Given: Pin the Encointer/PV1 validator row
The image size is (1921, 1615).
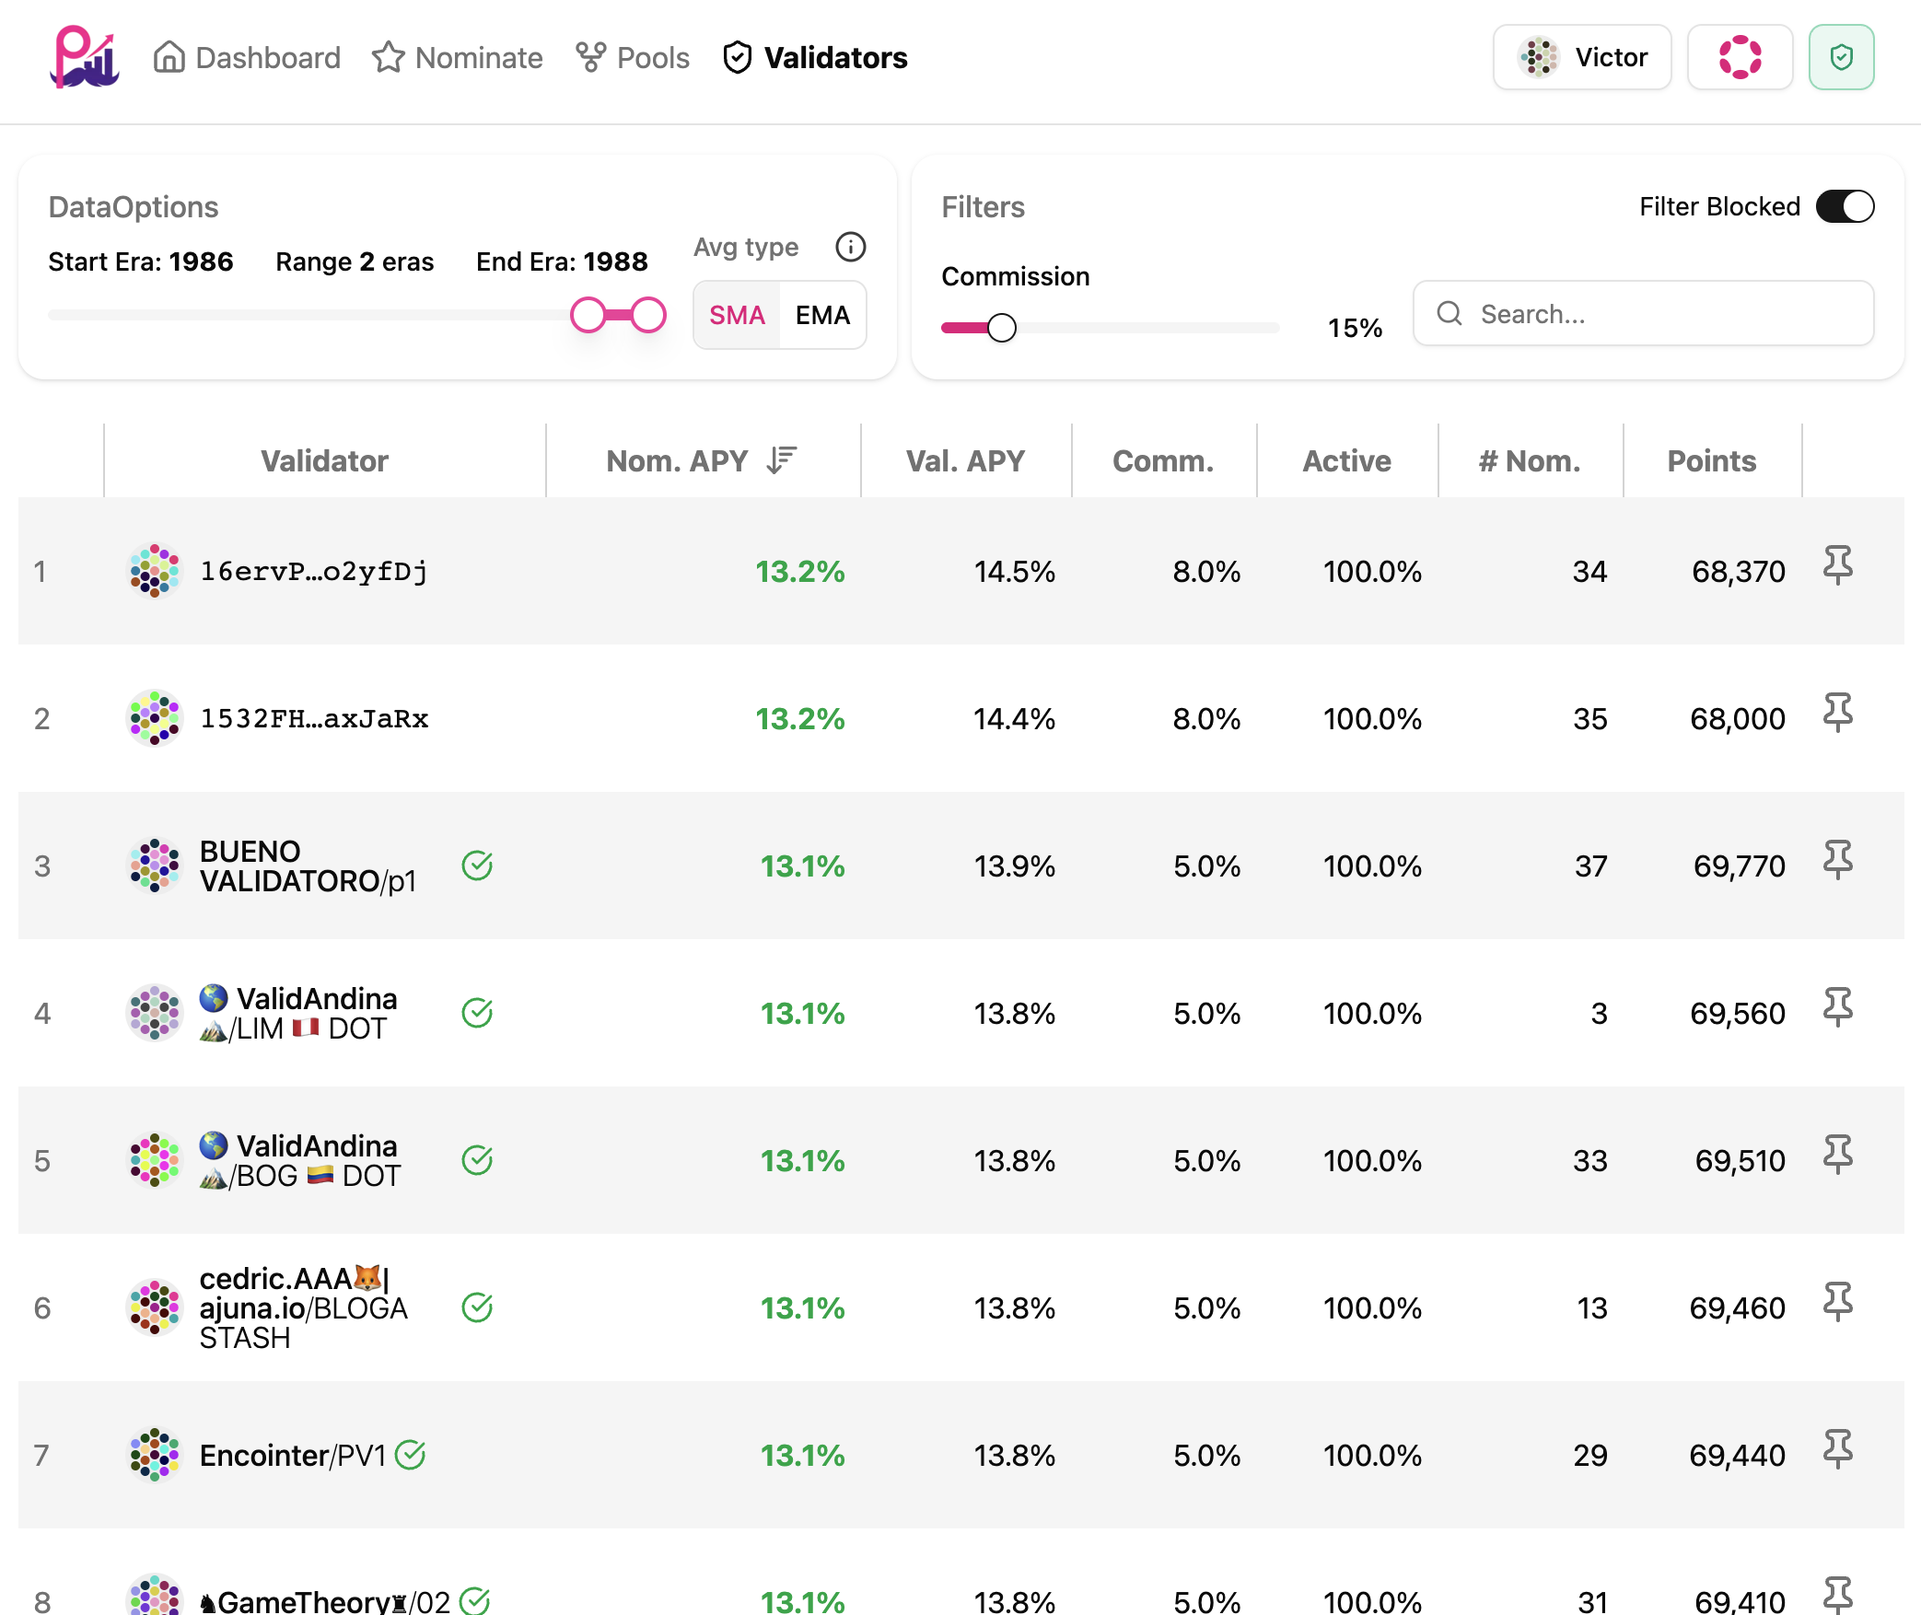Looking at the screenshot, I should point(1838,1449).
